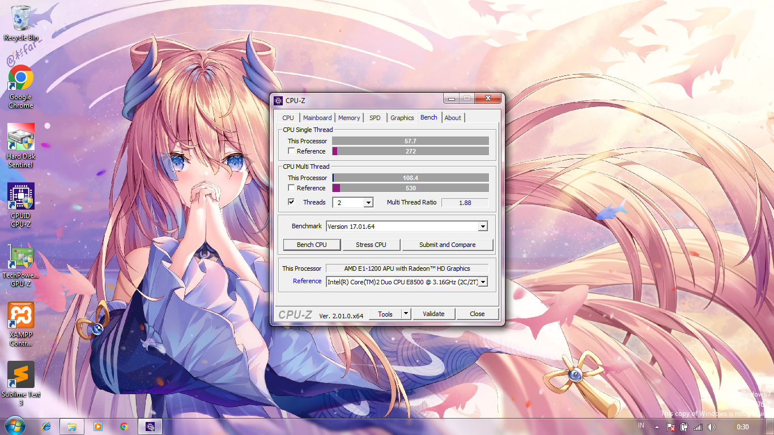Click AMD E1-1200 APU processor name field

(x=407, y=268)
